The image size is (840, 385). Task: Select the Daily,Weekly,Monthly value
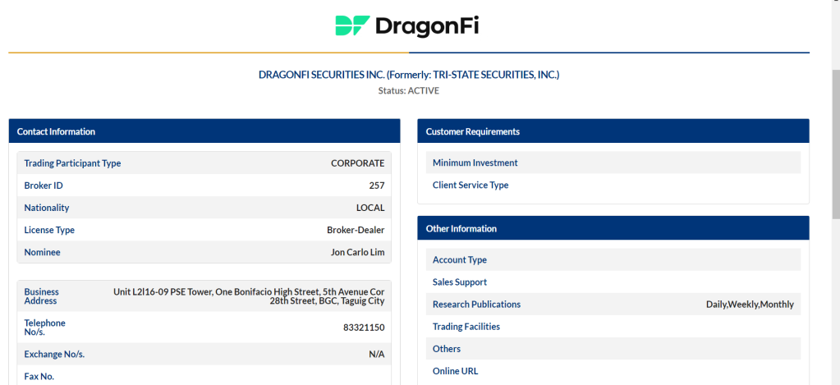(x=750, y=305)
